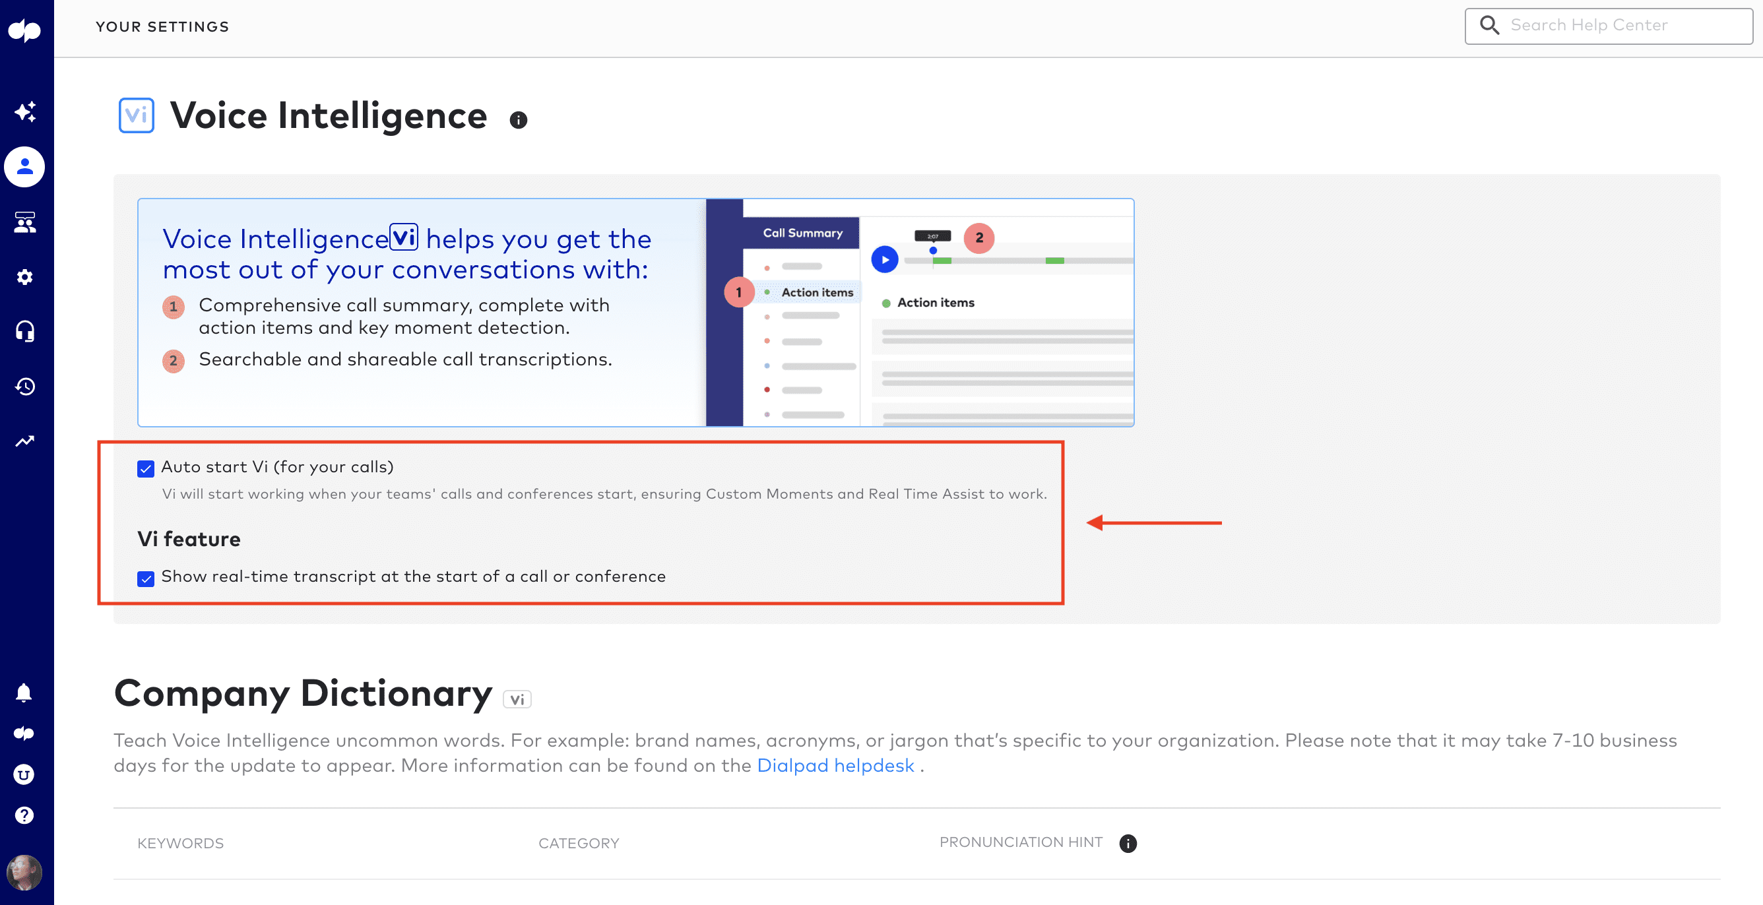
Task: Click the 'Auto start Vi (for your calls)' label
Action: tap(277, 467)
